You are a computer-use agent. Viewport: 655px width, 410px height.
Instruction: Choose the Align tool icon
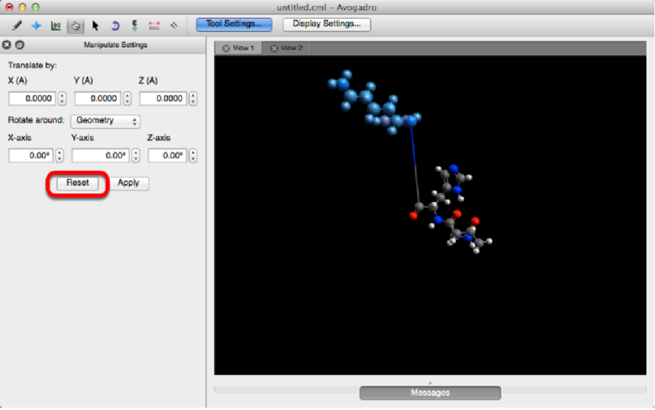(x=174, y=25)
